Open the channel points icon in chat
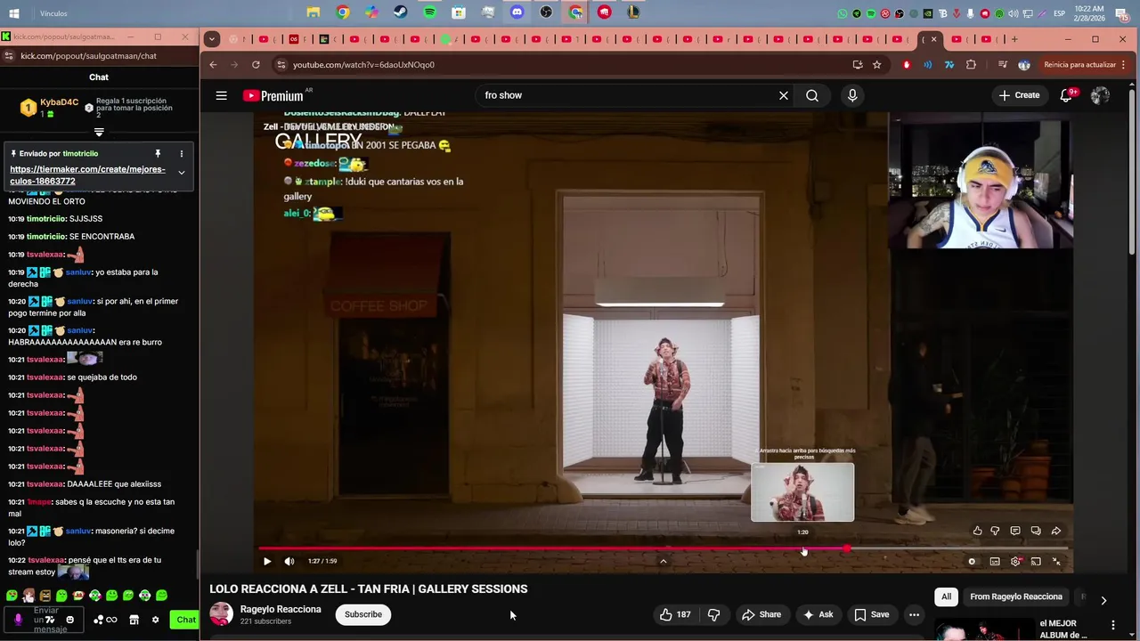 (x=106, y=620)
